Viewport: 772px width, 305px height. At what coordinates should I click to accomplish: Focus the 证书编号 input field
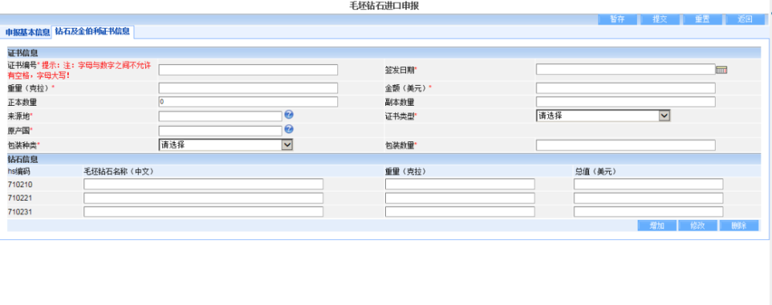pyautogui.click(x=248, y=70)
